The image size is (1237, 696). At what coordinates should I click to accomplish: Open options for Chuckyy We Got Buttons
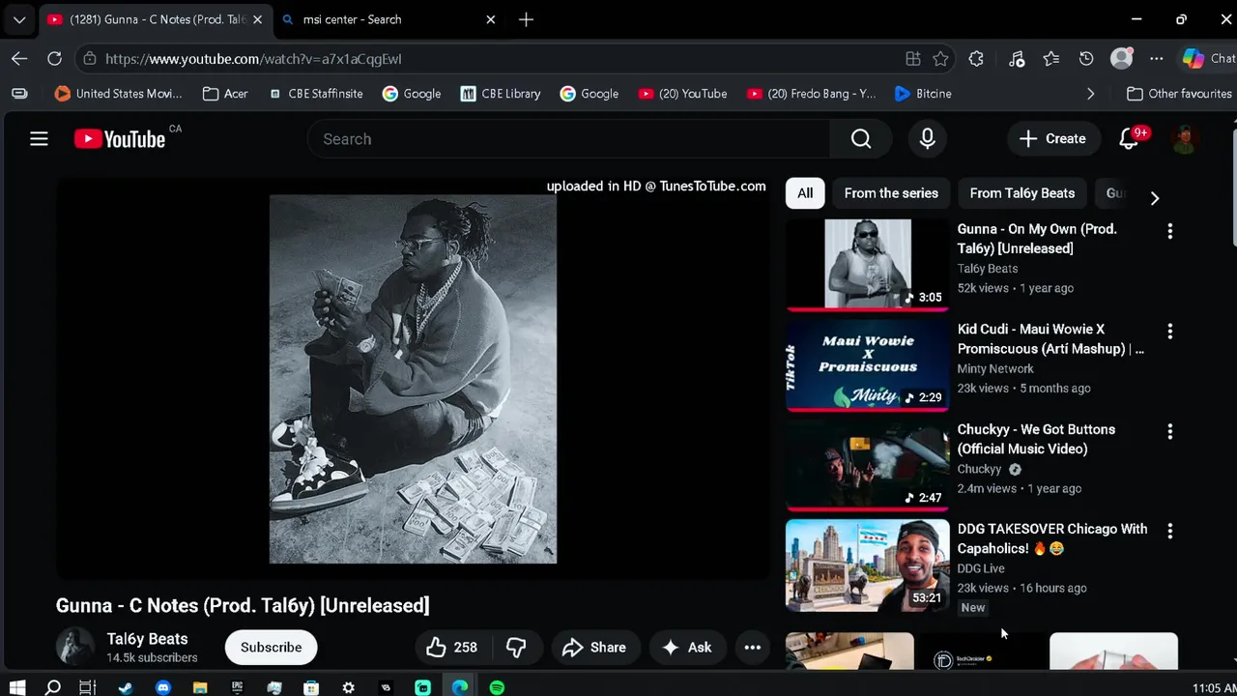click(x=1169, y=431)
